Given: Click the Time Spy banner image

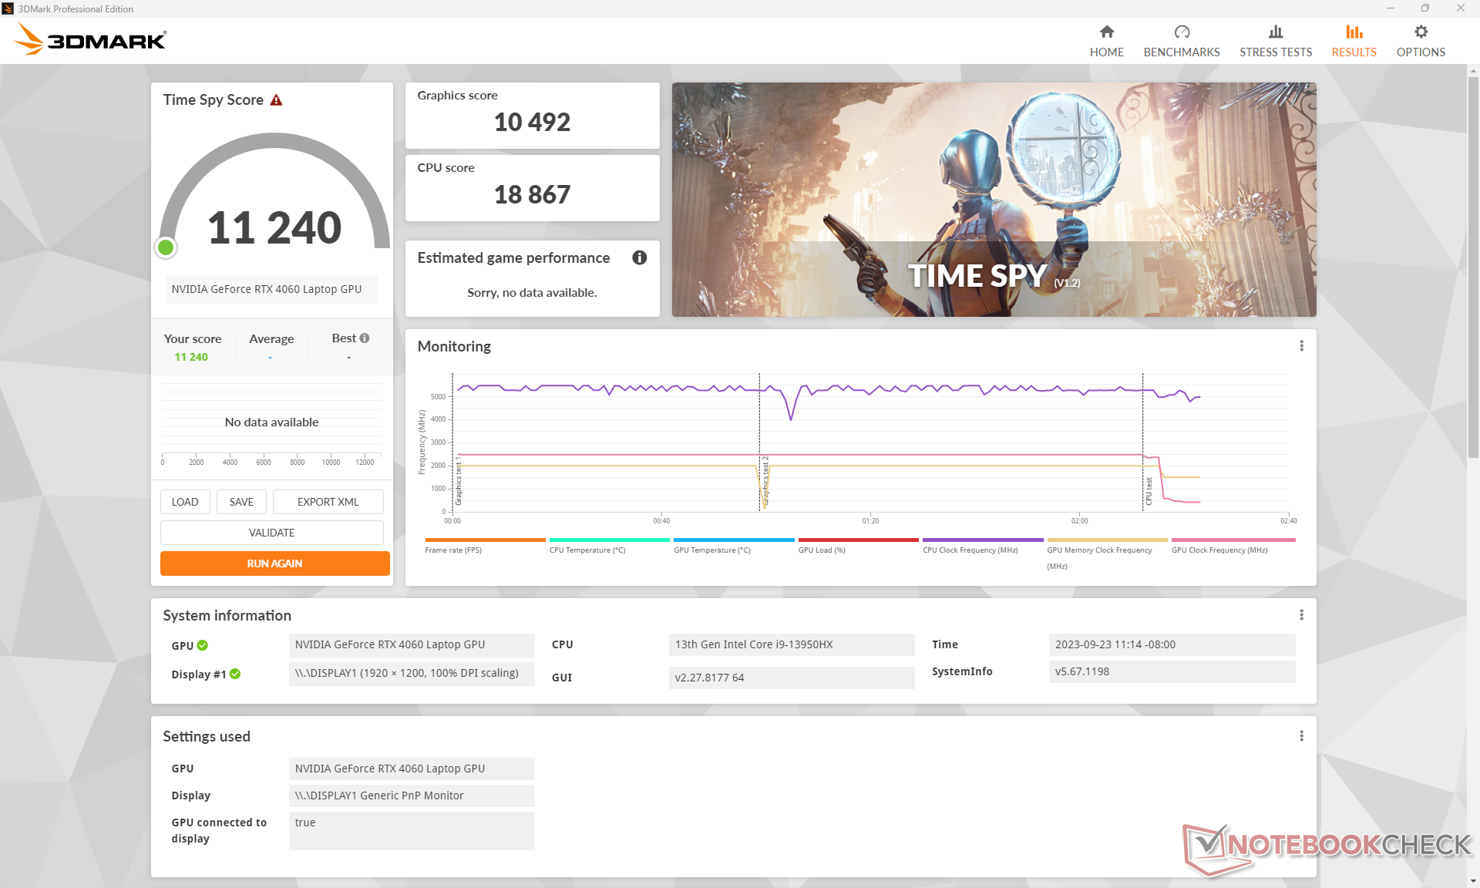Looking at the screenshot, I should pos(994,199).
